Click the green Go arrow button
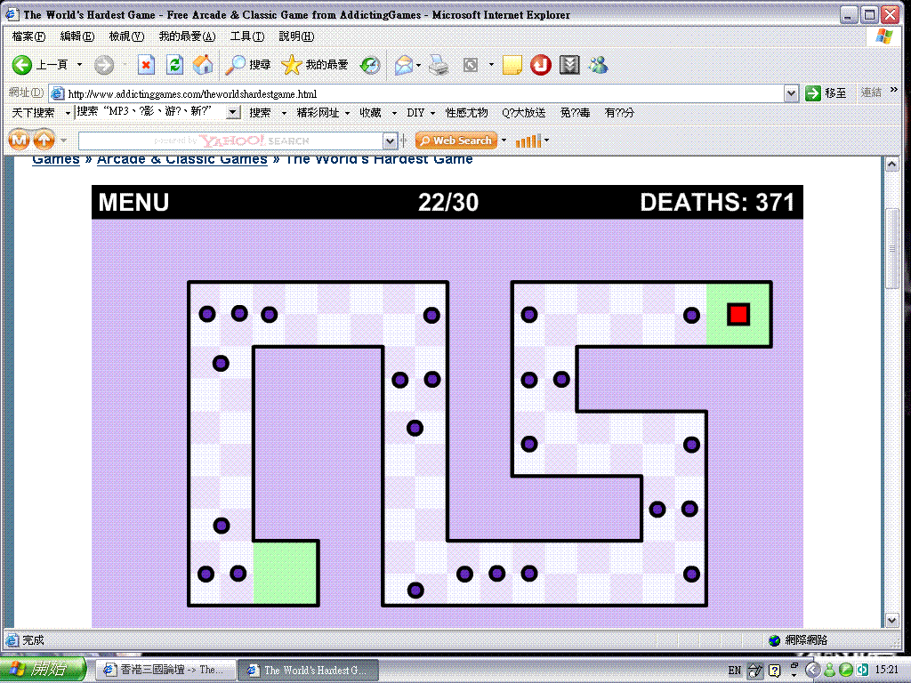911x683 pixels. (813, 92)
